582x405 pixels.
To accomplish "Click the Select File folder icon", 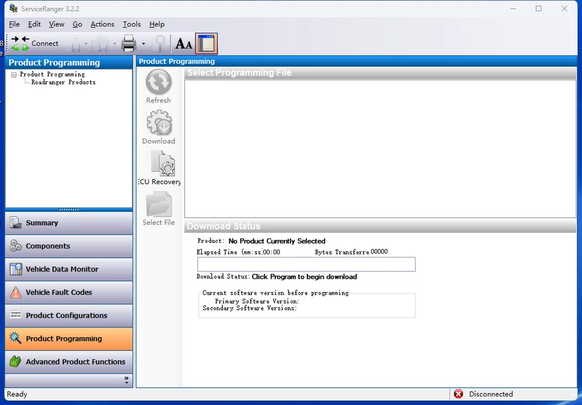I will coord(159,204).
